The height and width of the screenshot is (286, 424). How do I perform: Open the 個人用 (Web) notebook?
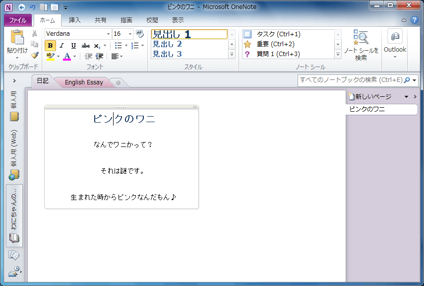pos(14,155)
